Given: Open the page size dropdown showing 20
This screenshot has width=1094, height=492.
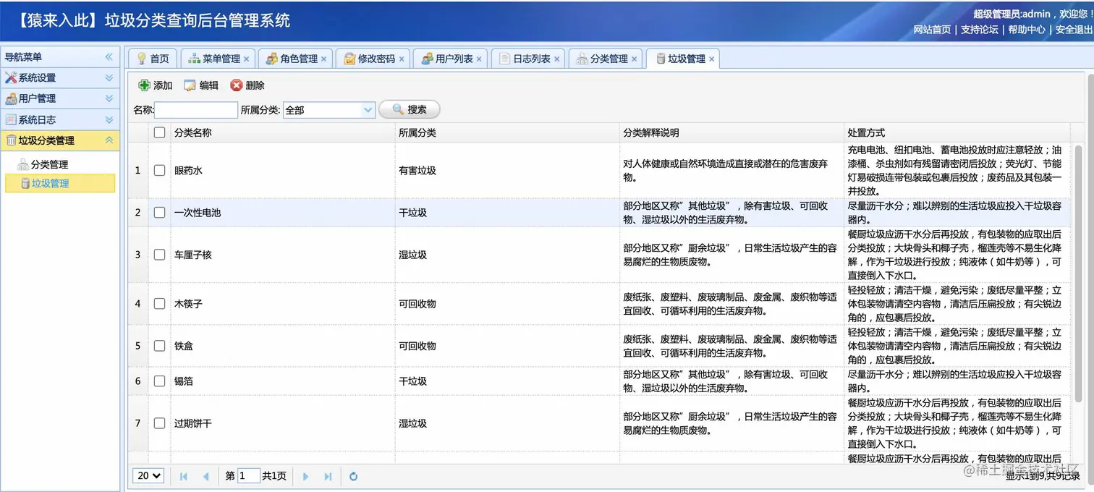Looking at the screenshot, I should (148, 476).
